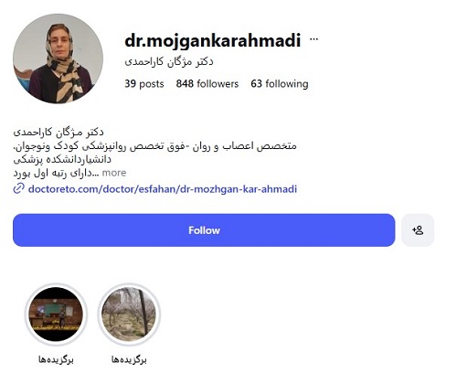Click the bio line starting with متخصص اعصاب
This screenshot has height=373, width=457.
(x=154, y=146)
